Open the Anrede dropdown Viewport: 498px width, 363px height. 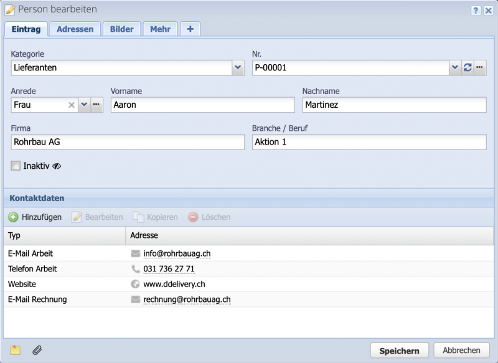click(x=83, y=105)
